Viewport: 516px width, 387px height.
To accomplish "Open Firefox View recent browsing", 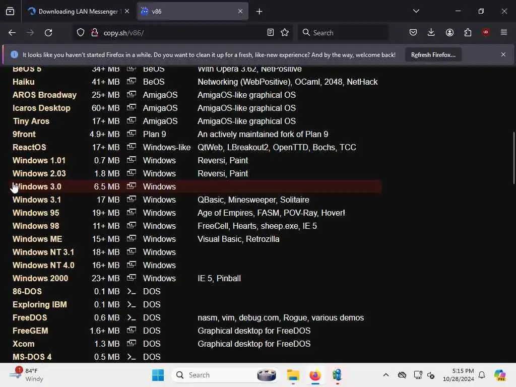I will [10, 12].
